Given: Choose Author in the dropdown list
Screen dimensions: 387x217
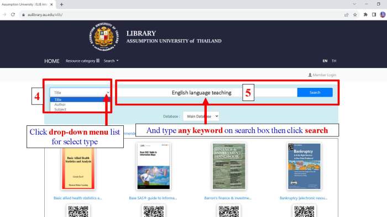Looking at the screenshot, I should point(80,104).
